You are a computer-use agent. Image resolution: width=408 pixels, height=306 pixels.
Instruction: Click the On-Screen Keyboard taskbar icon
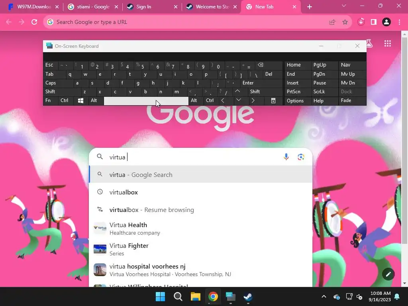pyautogui.click(x=231, y=296)
